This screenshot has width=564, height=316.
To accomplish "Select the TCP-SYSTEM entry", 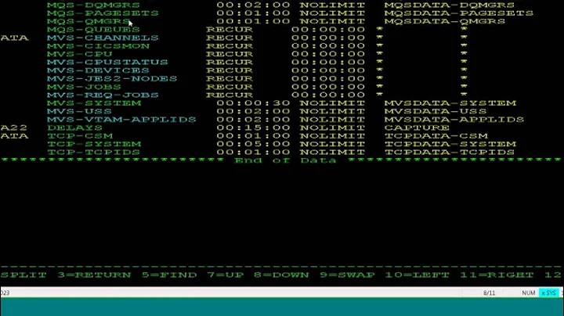I will click(94, 144).
